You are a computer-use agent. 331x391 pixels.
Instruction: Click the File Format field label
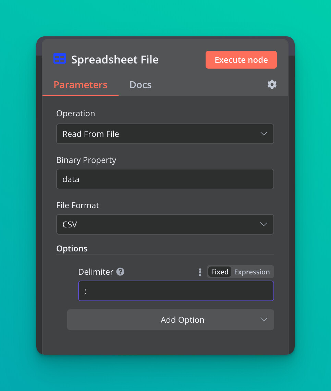tap(77, 205)
